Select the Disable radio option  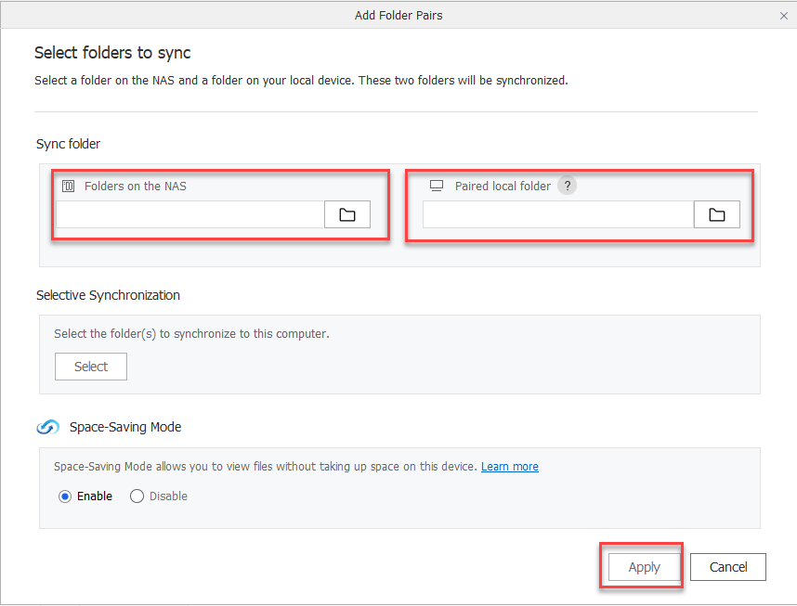coord(137,496)
